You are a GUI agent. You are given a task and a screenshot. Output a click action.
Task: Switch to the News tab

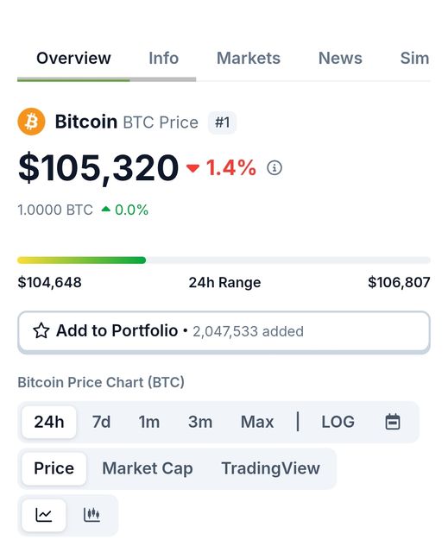coord(340,58)
